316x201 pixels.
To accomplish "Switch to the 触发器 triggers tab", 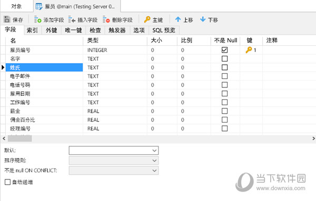I will pos(117,31).
